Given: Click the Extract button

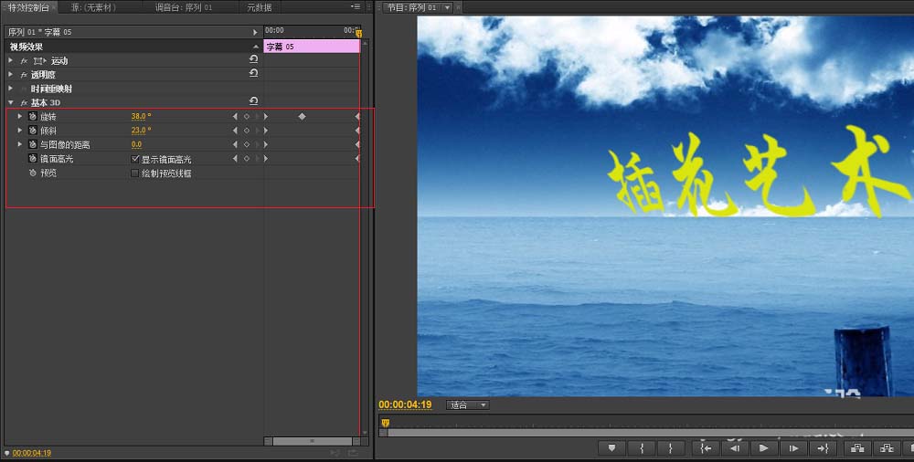Looking at the screenshot, I should point(887,448).
